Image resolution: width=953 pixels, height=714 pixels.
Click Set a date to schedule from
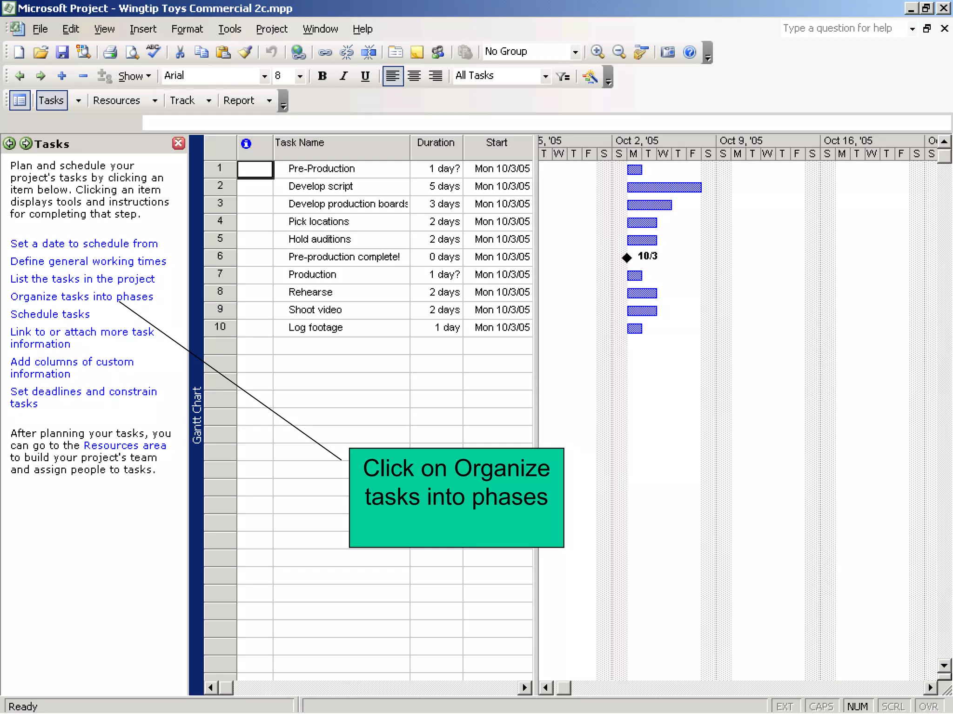tap(84, 244)
